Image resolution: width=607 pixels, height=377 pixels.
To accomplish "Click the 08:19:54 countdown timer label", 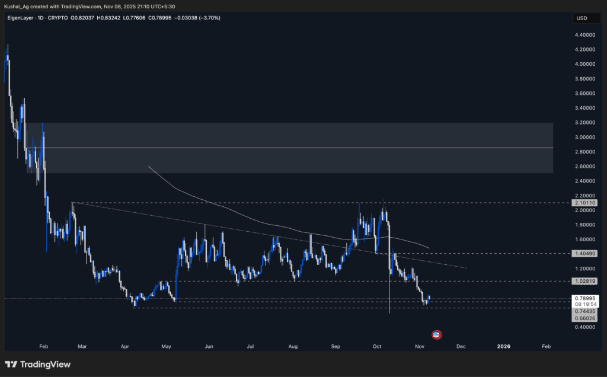I will [585, 305].
